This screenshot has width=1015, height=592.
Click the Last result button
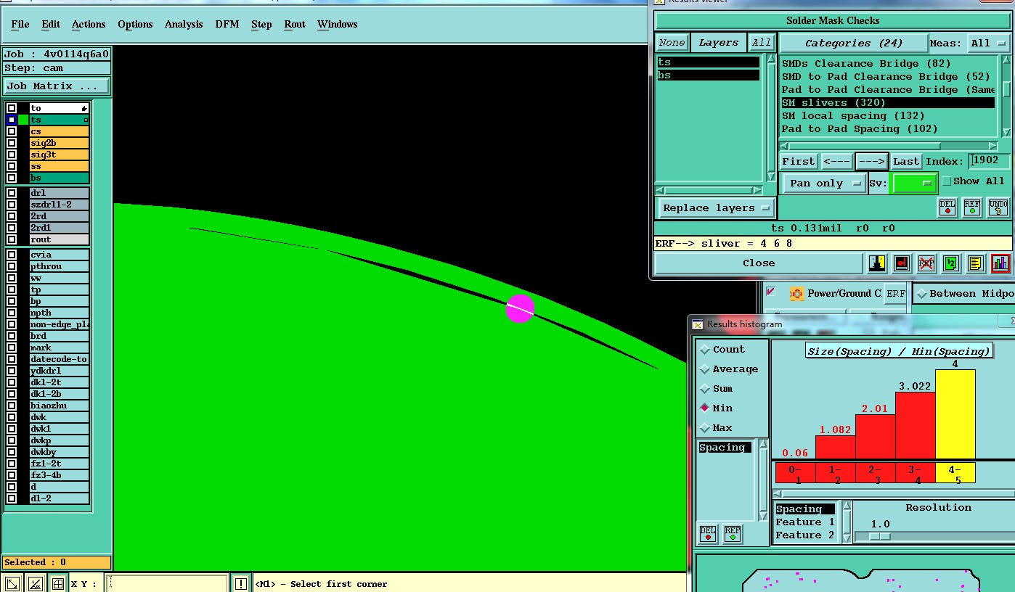click(x=906, y=162)
